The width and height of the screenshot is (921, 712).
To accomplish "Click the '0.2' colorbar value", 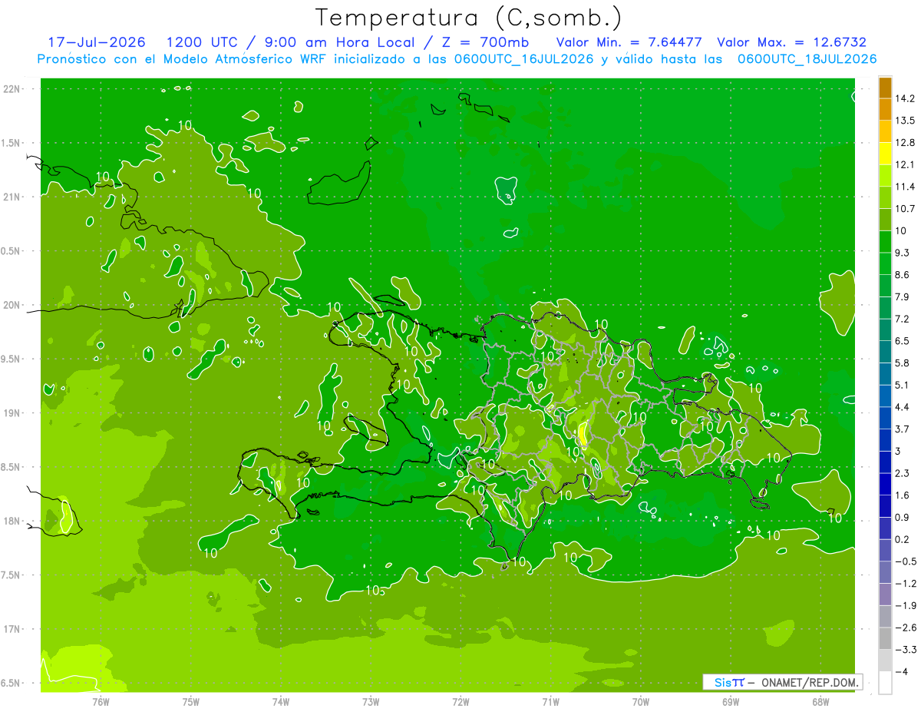I will click(x=903, y=539).
